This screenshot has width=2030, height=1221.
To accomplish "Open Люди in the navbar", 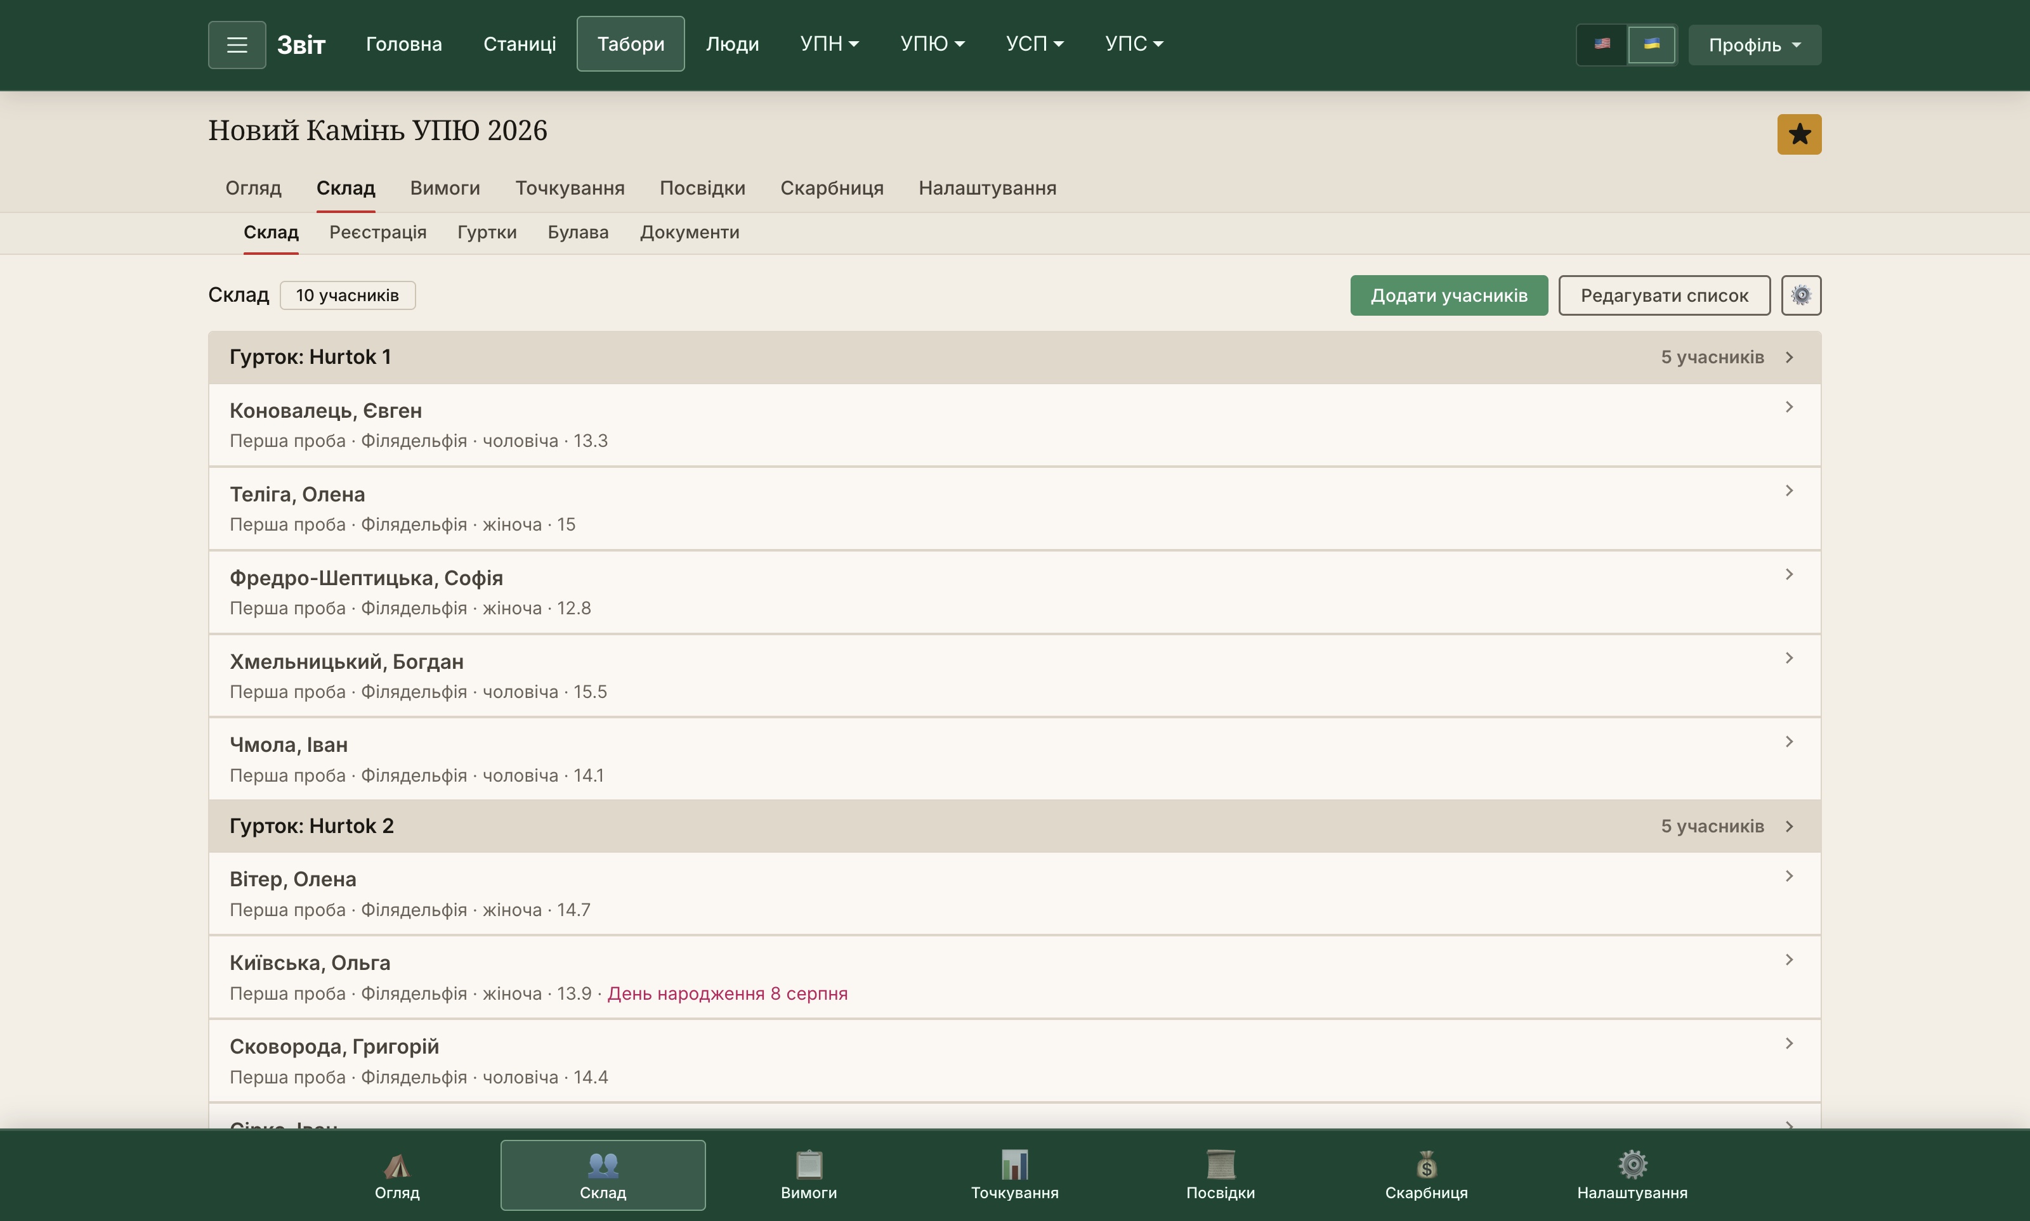I will [x=732, y=44].
